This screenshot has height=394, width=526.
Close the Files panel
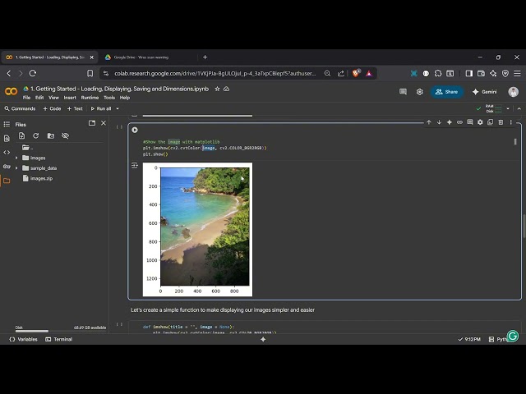pos(104,123)
